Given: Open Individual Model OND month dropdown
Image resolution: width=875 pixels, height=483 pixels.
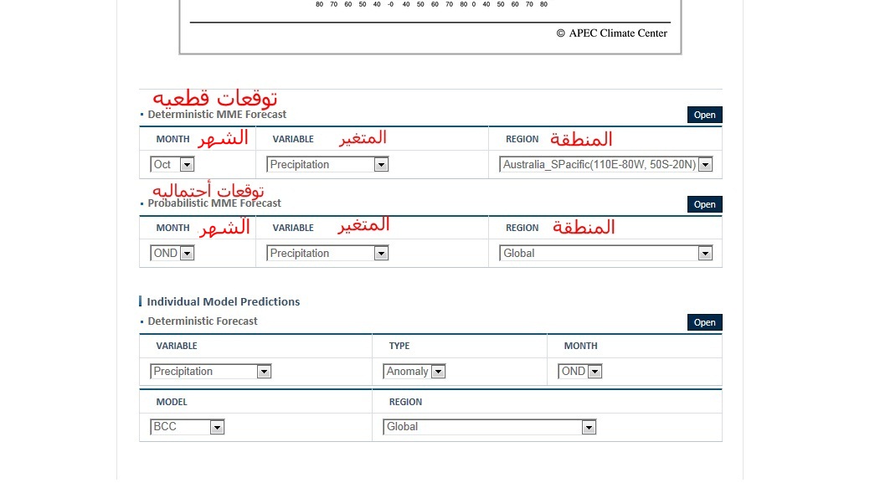Looking at the screenshot, I should click(x=579, y=372).
